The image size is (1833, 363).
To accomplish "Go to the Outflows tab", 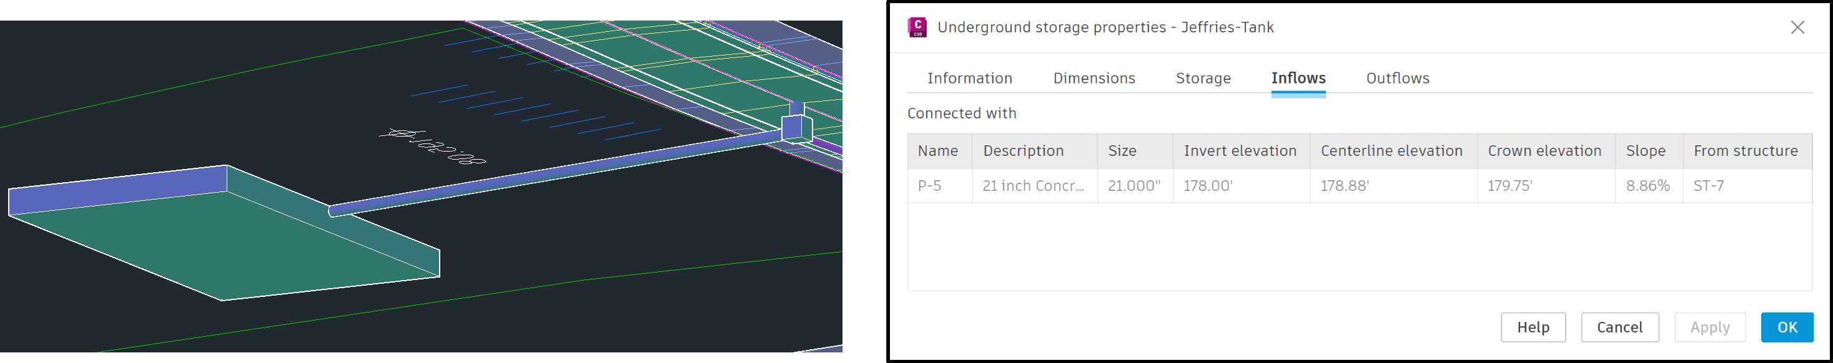I will [1397, 78].
